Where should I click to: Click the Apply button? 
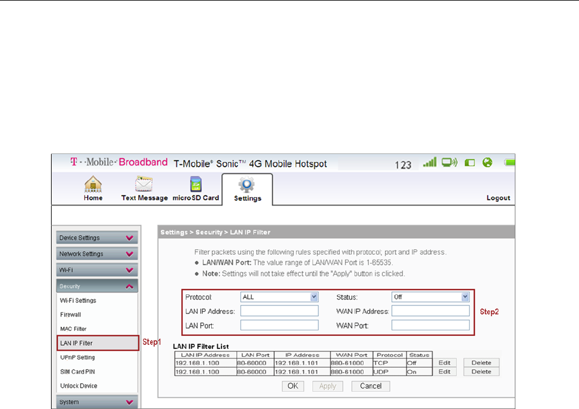328,386
